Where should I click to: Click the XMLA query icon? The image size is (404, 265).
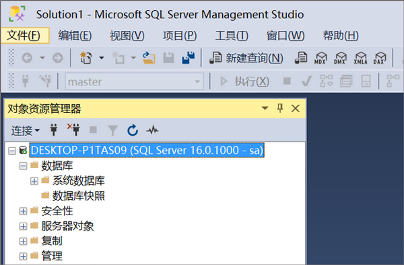360,58
